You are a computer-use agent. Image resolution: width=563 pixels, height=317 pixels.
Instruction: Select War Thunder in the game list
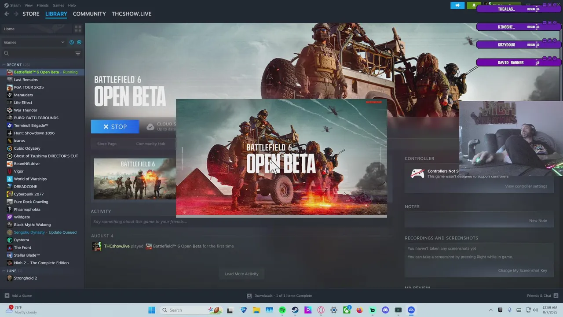tap(26, 110)
